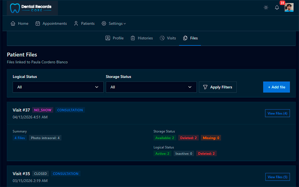The width and height of the screenshot is (299, 187).
Task: Click the Visits clock icon
Action: tap(162, 38)
